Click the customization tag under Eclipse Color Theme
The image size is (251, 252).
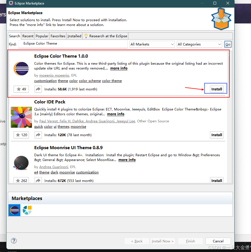46,81
